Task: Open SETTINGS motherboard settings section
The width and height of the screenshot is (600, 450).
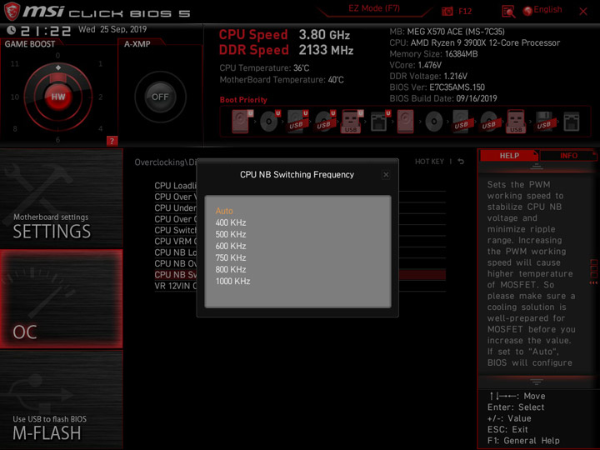Action: (x=61, y=199)
